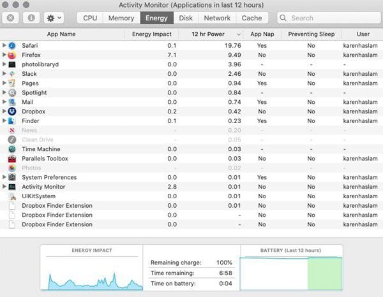Viewport: 383px width, 297px height.
Task: Sort by the Energy Impact column
Action: [x=151, y=34]
